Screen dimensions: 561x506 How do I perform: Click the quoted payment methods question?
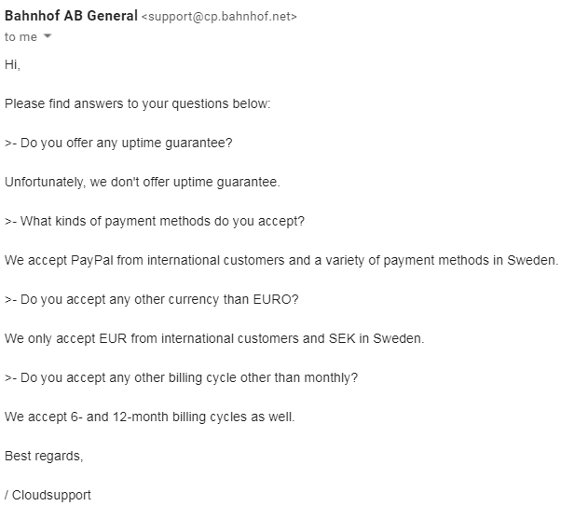(x=155, y=221)
